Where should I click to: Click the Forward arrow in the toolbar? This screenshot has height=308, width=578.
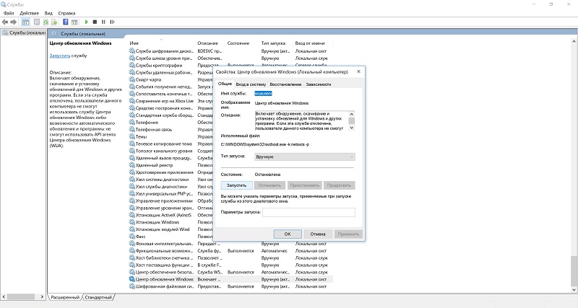[14, 22]
